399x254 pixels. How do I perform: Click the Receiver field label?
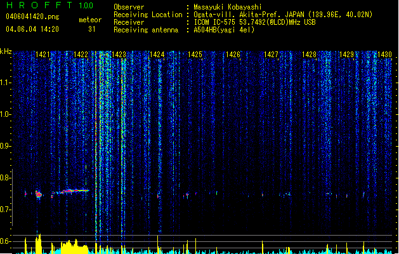tap(129, 22)
